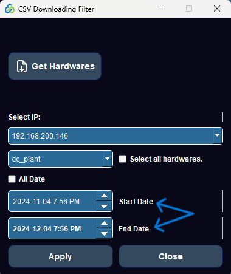Click the CSV Downloading Filter title text
The image size is (231, 274).
click(56, 9)
